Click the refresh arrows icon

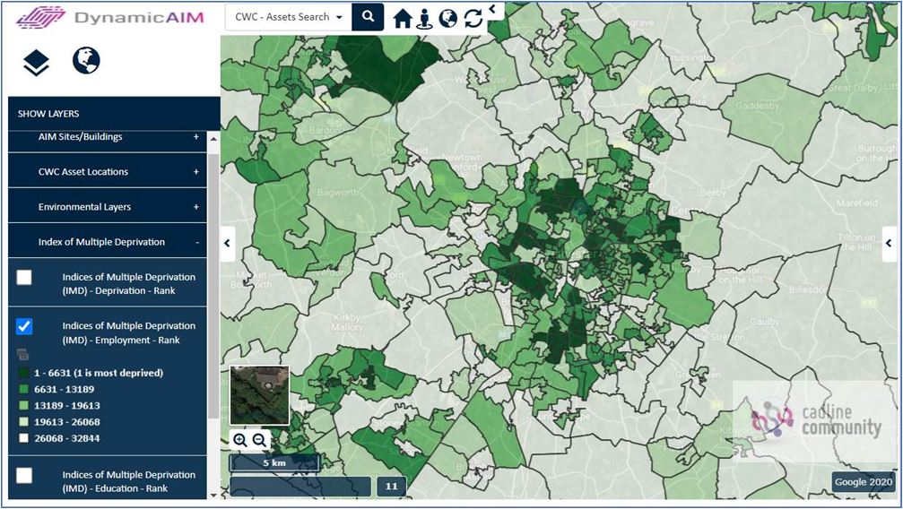(x=473, y=19)
